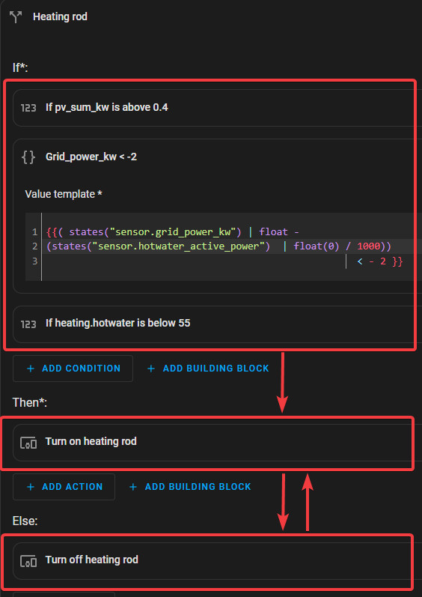Click Add Building Block under Then actions
This screenshot has width=422, height=597.
[190, 487]
